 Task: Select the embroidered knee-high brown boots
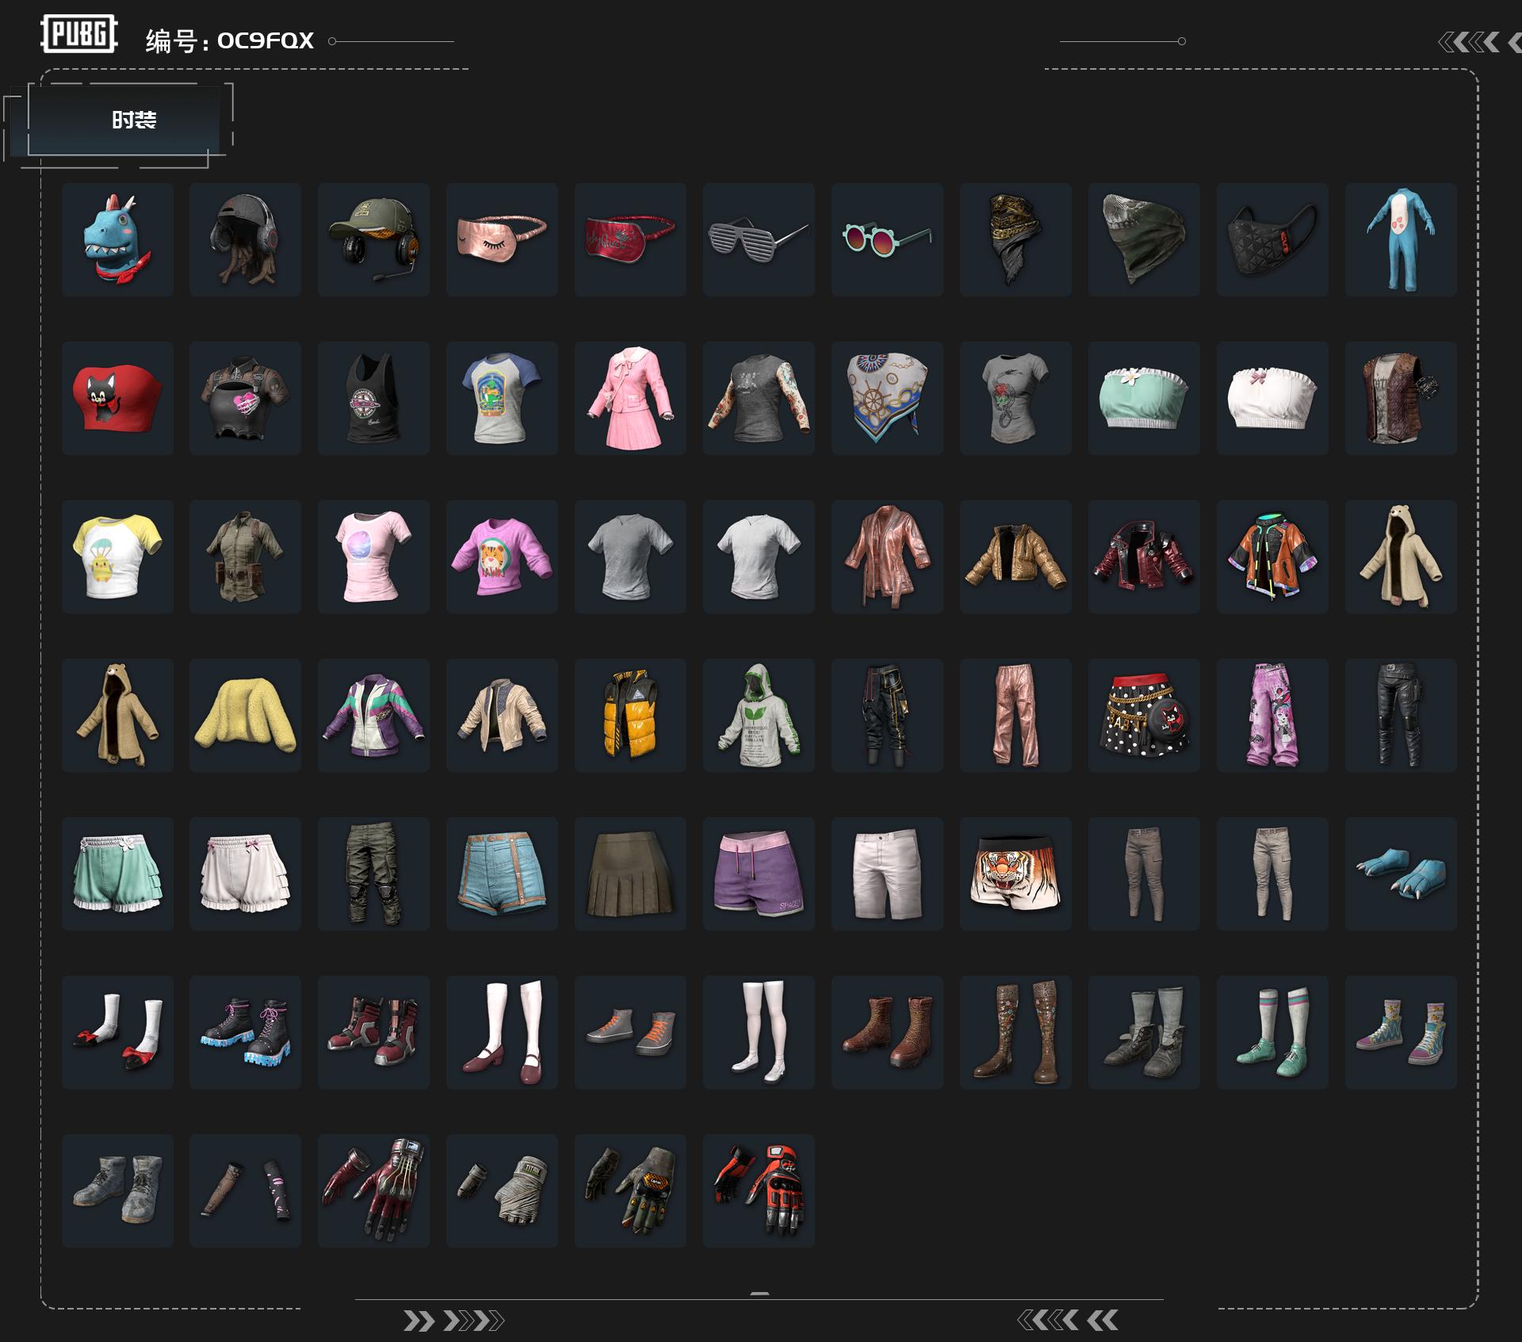pyautogui.click(x=1015, y=1032)
